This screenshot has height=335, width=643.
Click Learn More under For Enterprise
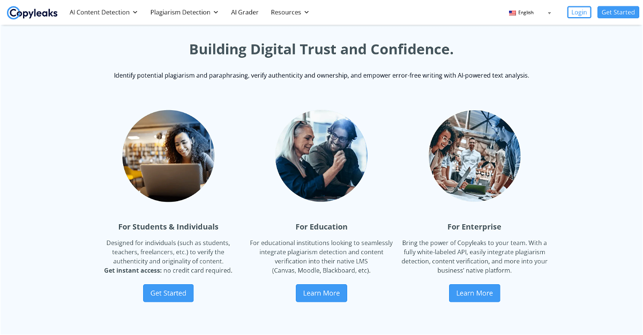475,293
